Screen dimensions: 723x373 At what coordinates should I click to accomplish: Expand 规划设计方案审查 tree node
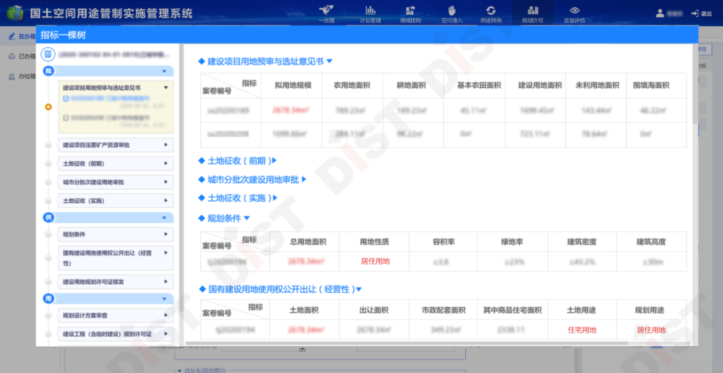(166, 316)
